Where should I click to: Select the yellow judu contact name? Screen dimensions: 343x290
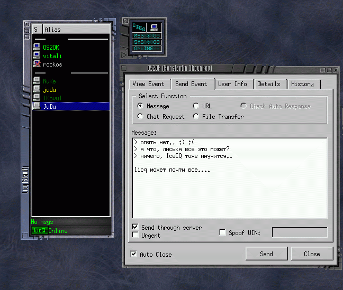tap(49, 90)
